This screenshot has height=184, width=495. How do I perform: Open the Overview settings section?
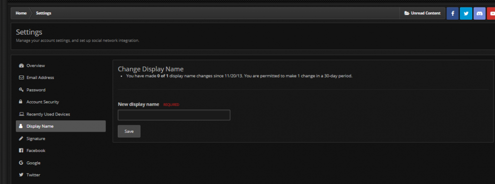60,66
